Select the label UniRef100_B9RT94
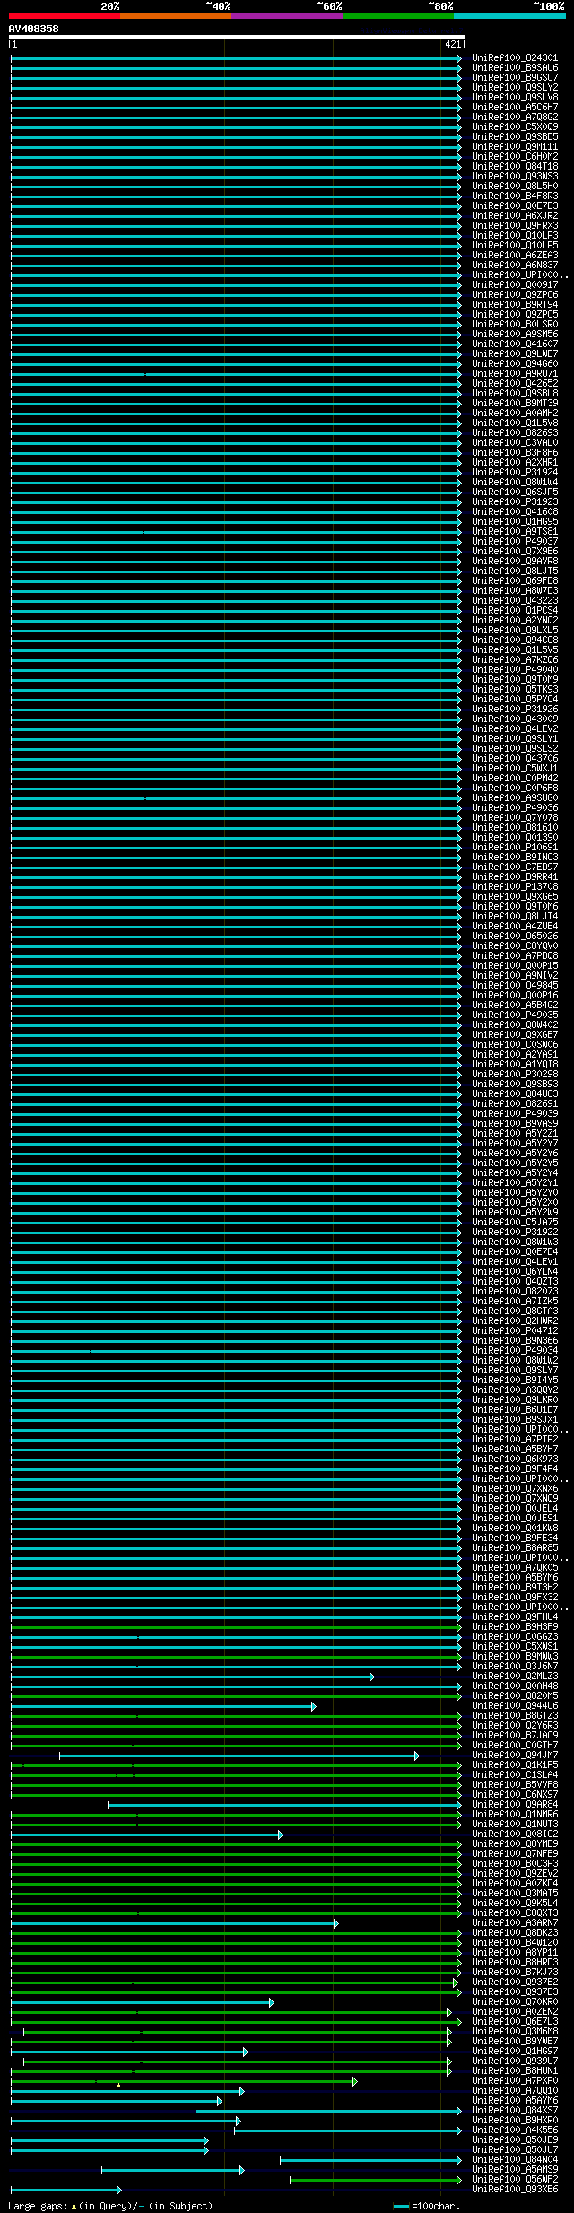Image resolution: width=574 pixels, height=2213 pixels. coord(515,304)
